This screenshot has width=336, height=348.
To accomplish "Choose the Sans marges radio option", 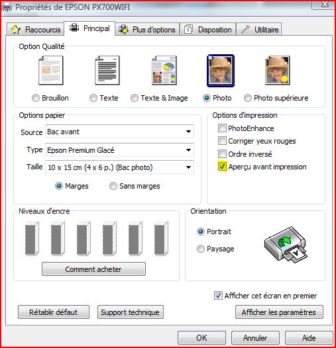I will tap(113, 186).
